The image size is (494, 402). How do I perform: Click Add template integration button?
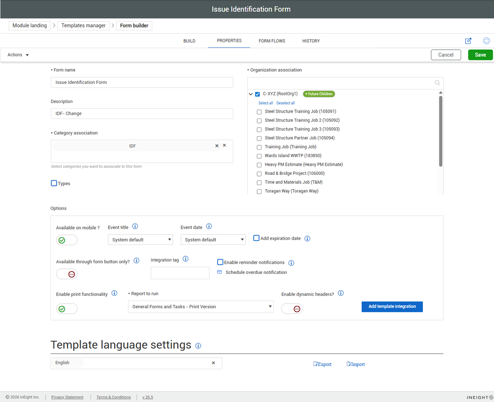[392, 307]
